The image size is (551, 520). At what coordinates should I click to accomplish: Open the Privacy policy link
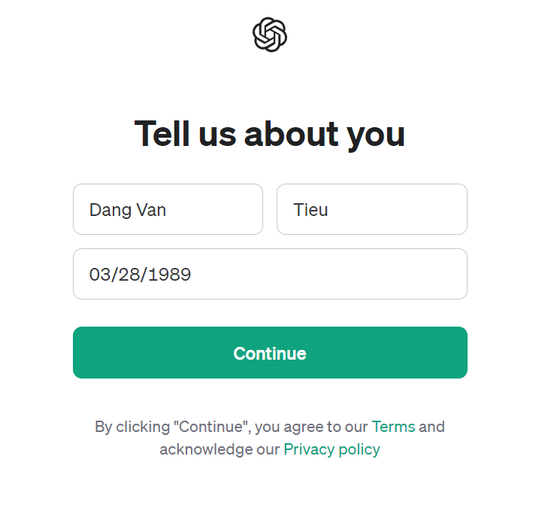(332, 449)
